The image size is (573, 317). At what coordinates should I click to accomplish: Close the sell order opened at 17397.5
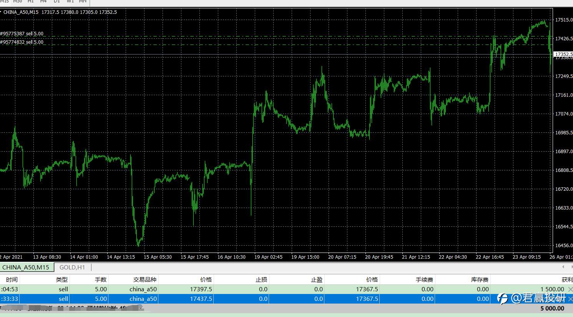570,289
